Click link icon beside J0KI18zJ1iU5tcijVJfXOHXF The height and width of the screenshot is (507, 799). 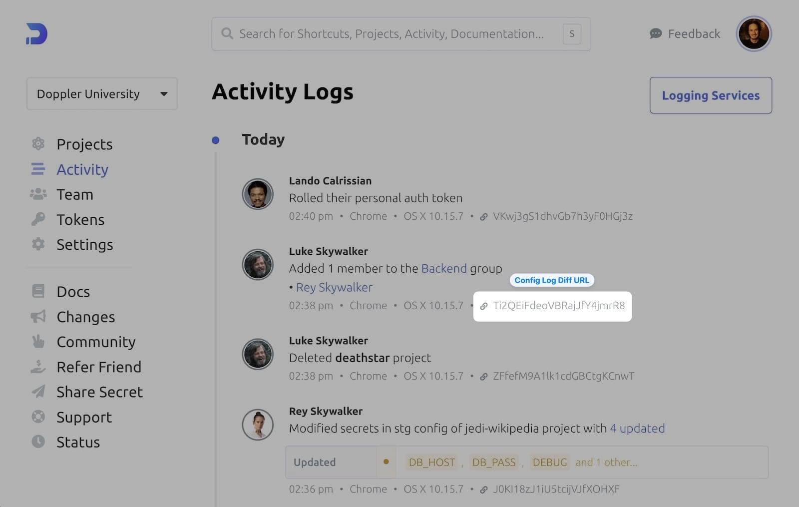pos(483,490)
